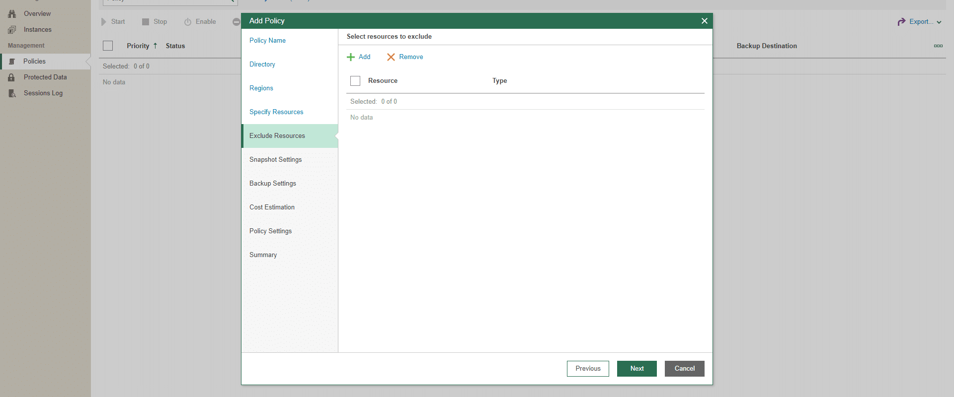
Task: Open Overview in the sidebar
Action: (37, 14)
